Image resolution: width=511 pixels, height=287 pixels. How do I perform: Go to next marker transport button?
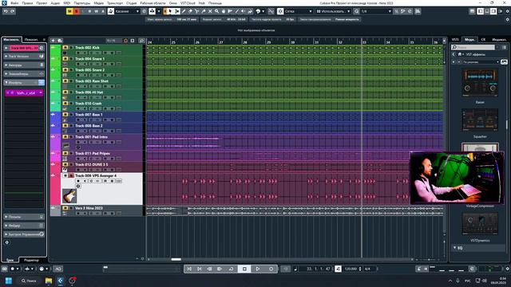pyautogui.click(x=200, y=269)
